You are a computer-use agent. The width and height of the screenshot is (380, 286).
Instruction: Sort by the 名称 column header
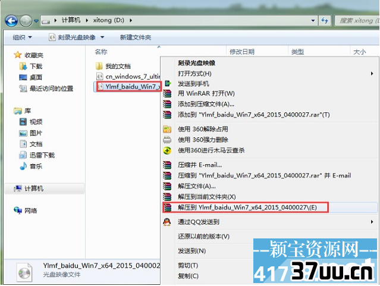point(101,52)
